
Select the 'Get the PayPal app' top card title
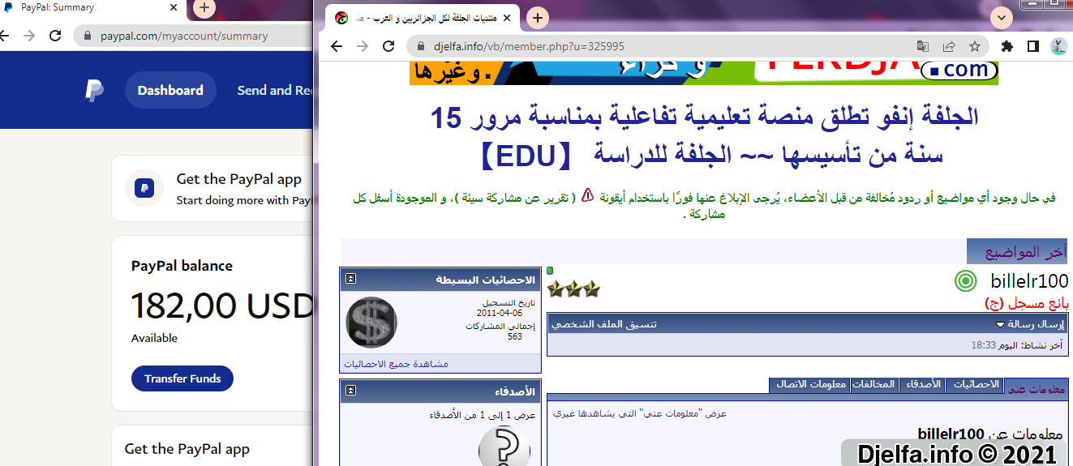239,179
